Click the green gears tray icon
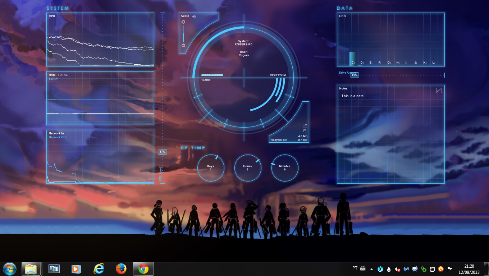Image resolution: width=489 pixels, height=276 pixels. click(x=424, y=269)
